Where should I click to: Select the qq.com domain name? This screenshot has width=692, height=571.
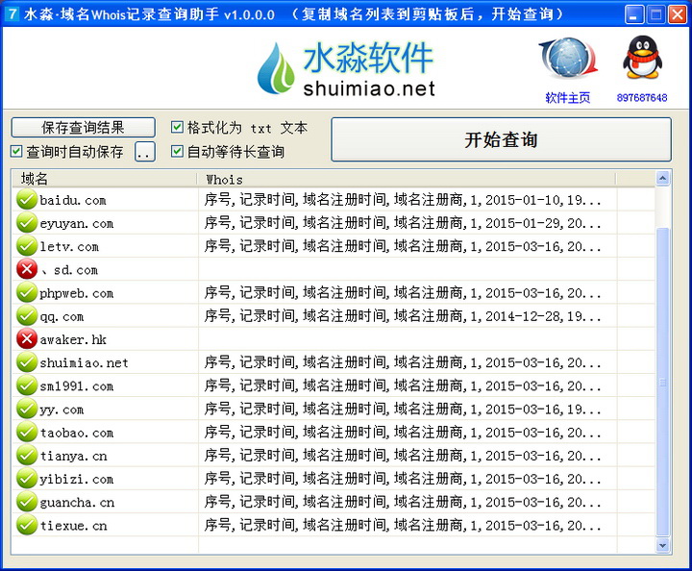click(x=62, y=316)
